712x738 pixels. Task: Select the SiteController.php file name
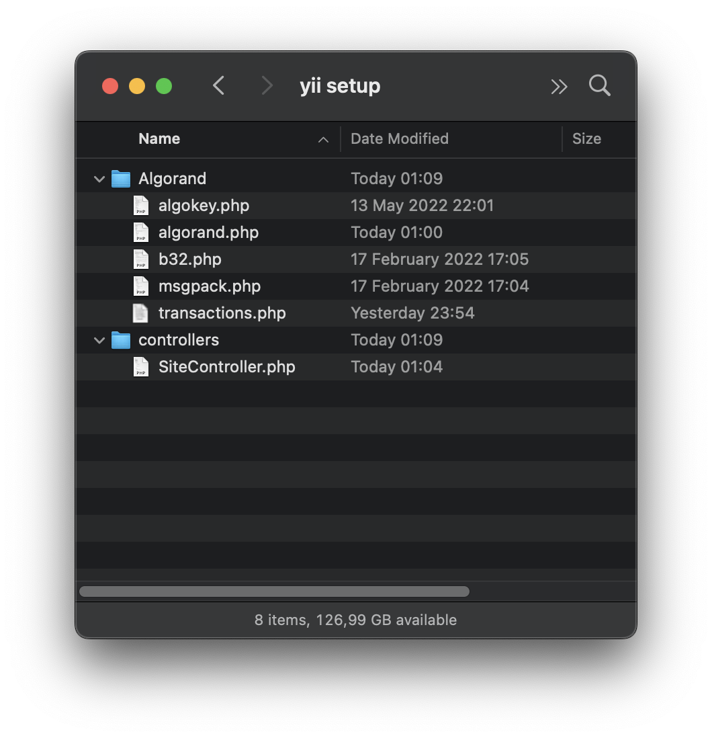(226, 367)
